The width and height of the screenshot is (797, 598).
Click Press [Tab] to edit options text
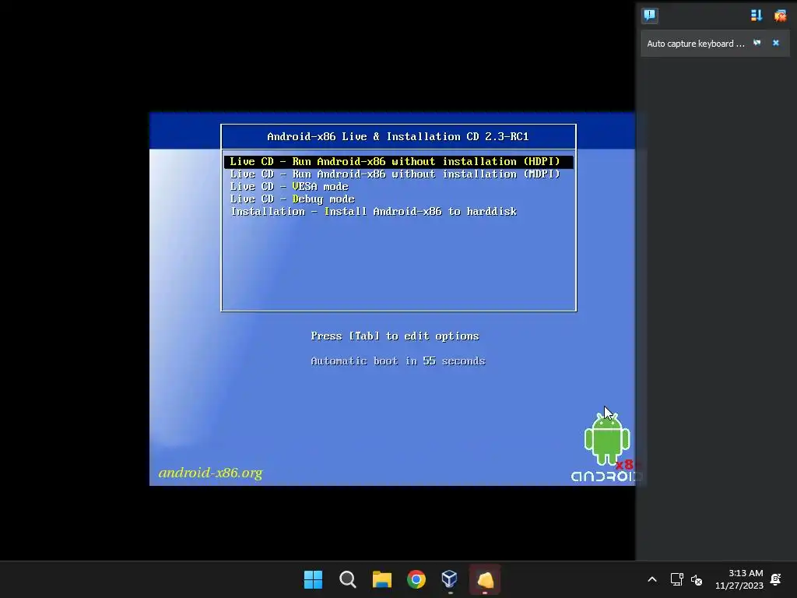395,336
